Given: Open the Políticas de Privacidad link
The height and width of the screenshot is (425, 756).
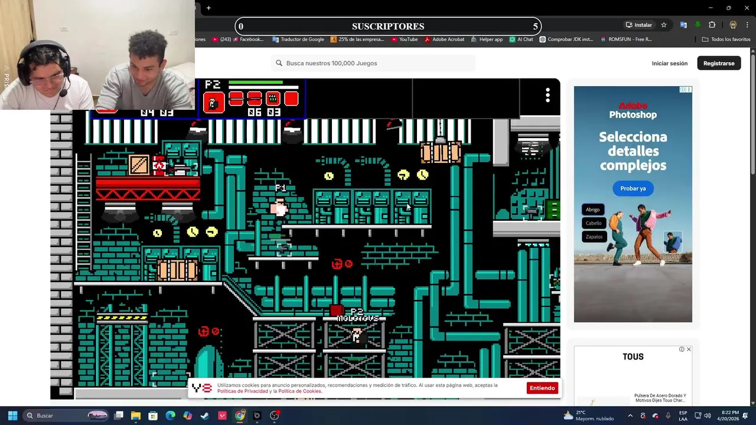Looking at the screenshot, I should pyautogui.click(x=243, y=391).
